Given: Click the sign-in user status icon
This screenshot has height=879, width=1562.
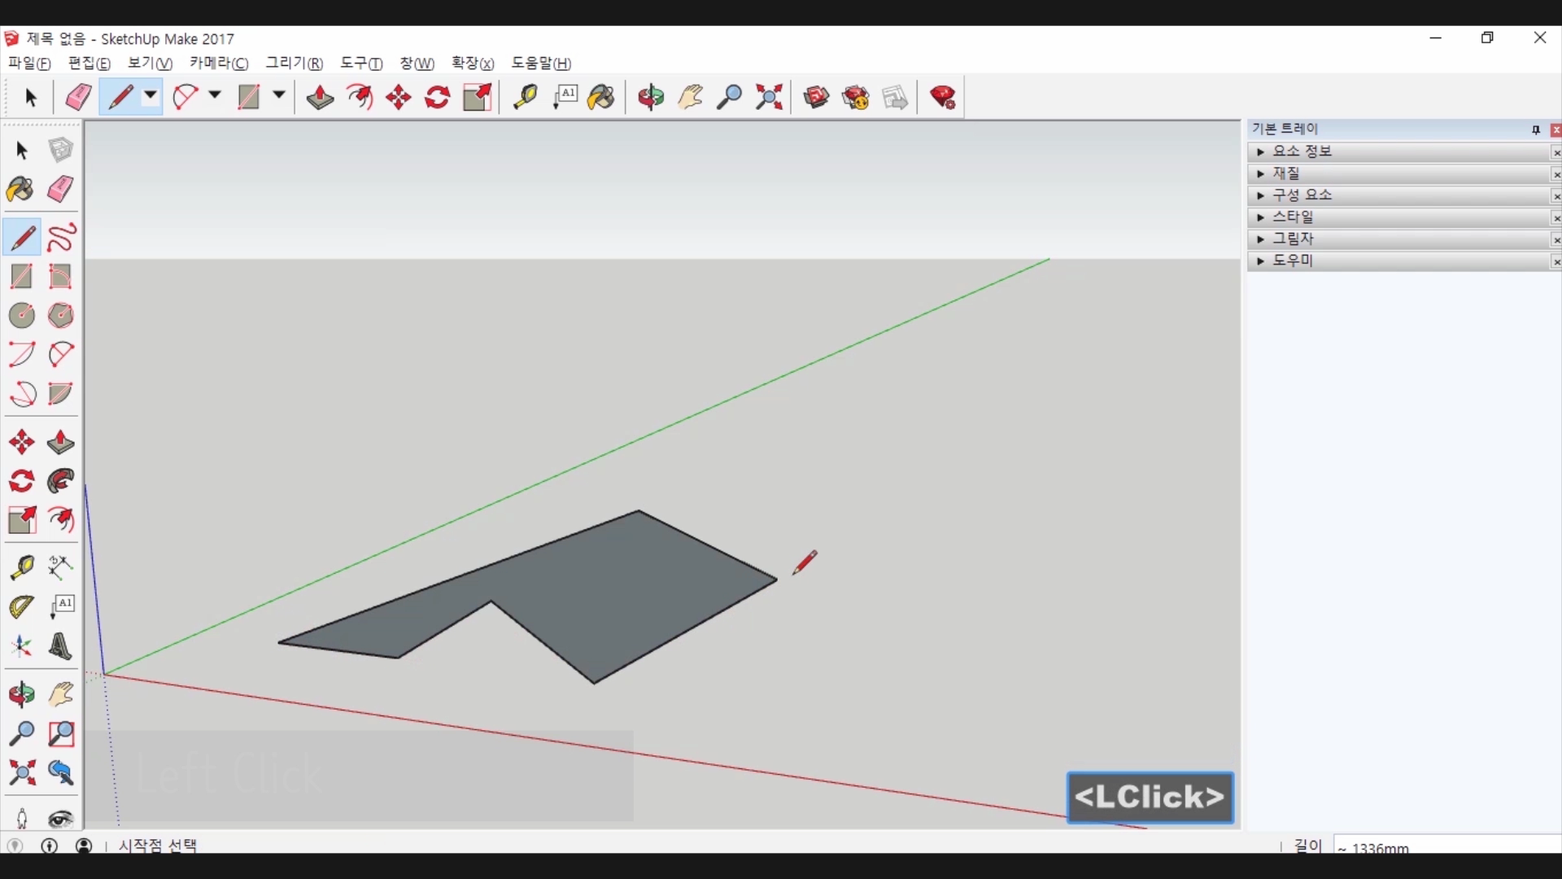Looking at the screenshot, I should pos(84,846).
